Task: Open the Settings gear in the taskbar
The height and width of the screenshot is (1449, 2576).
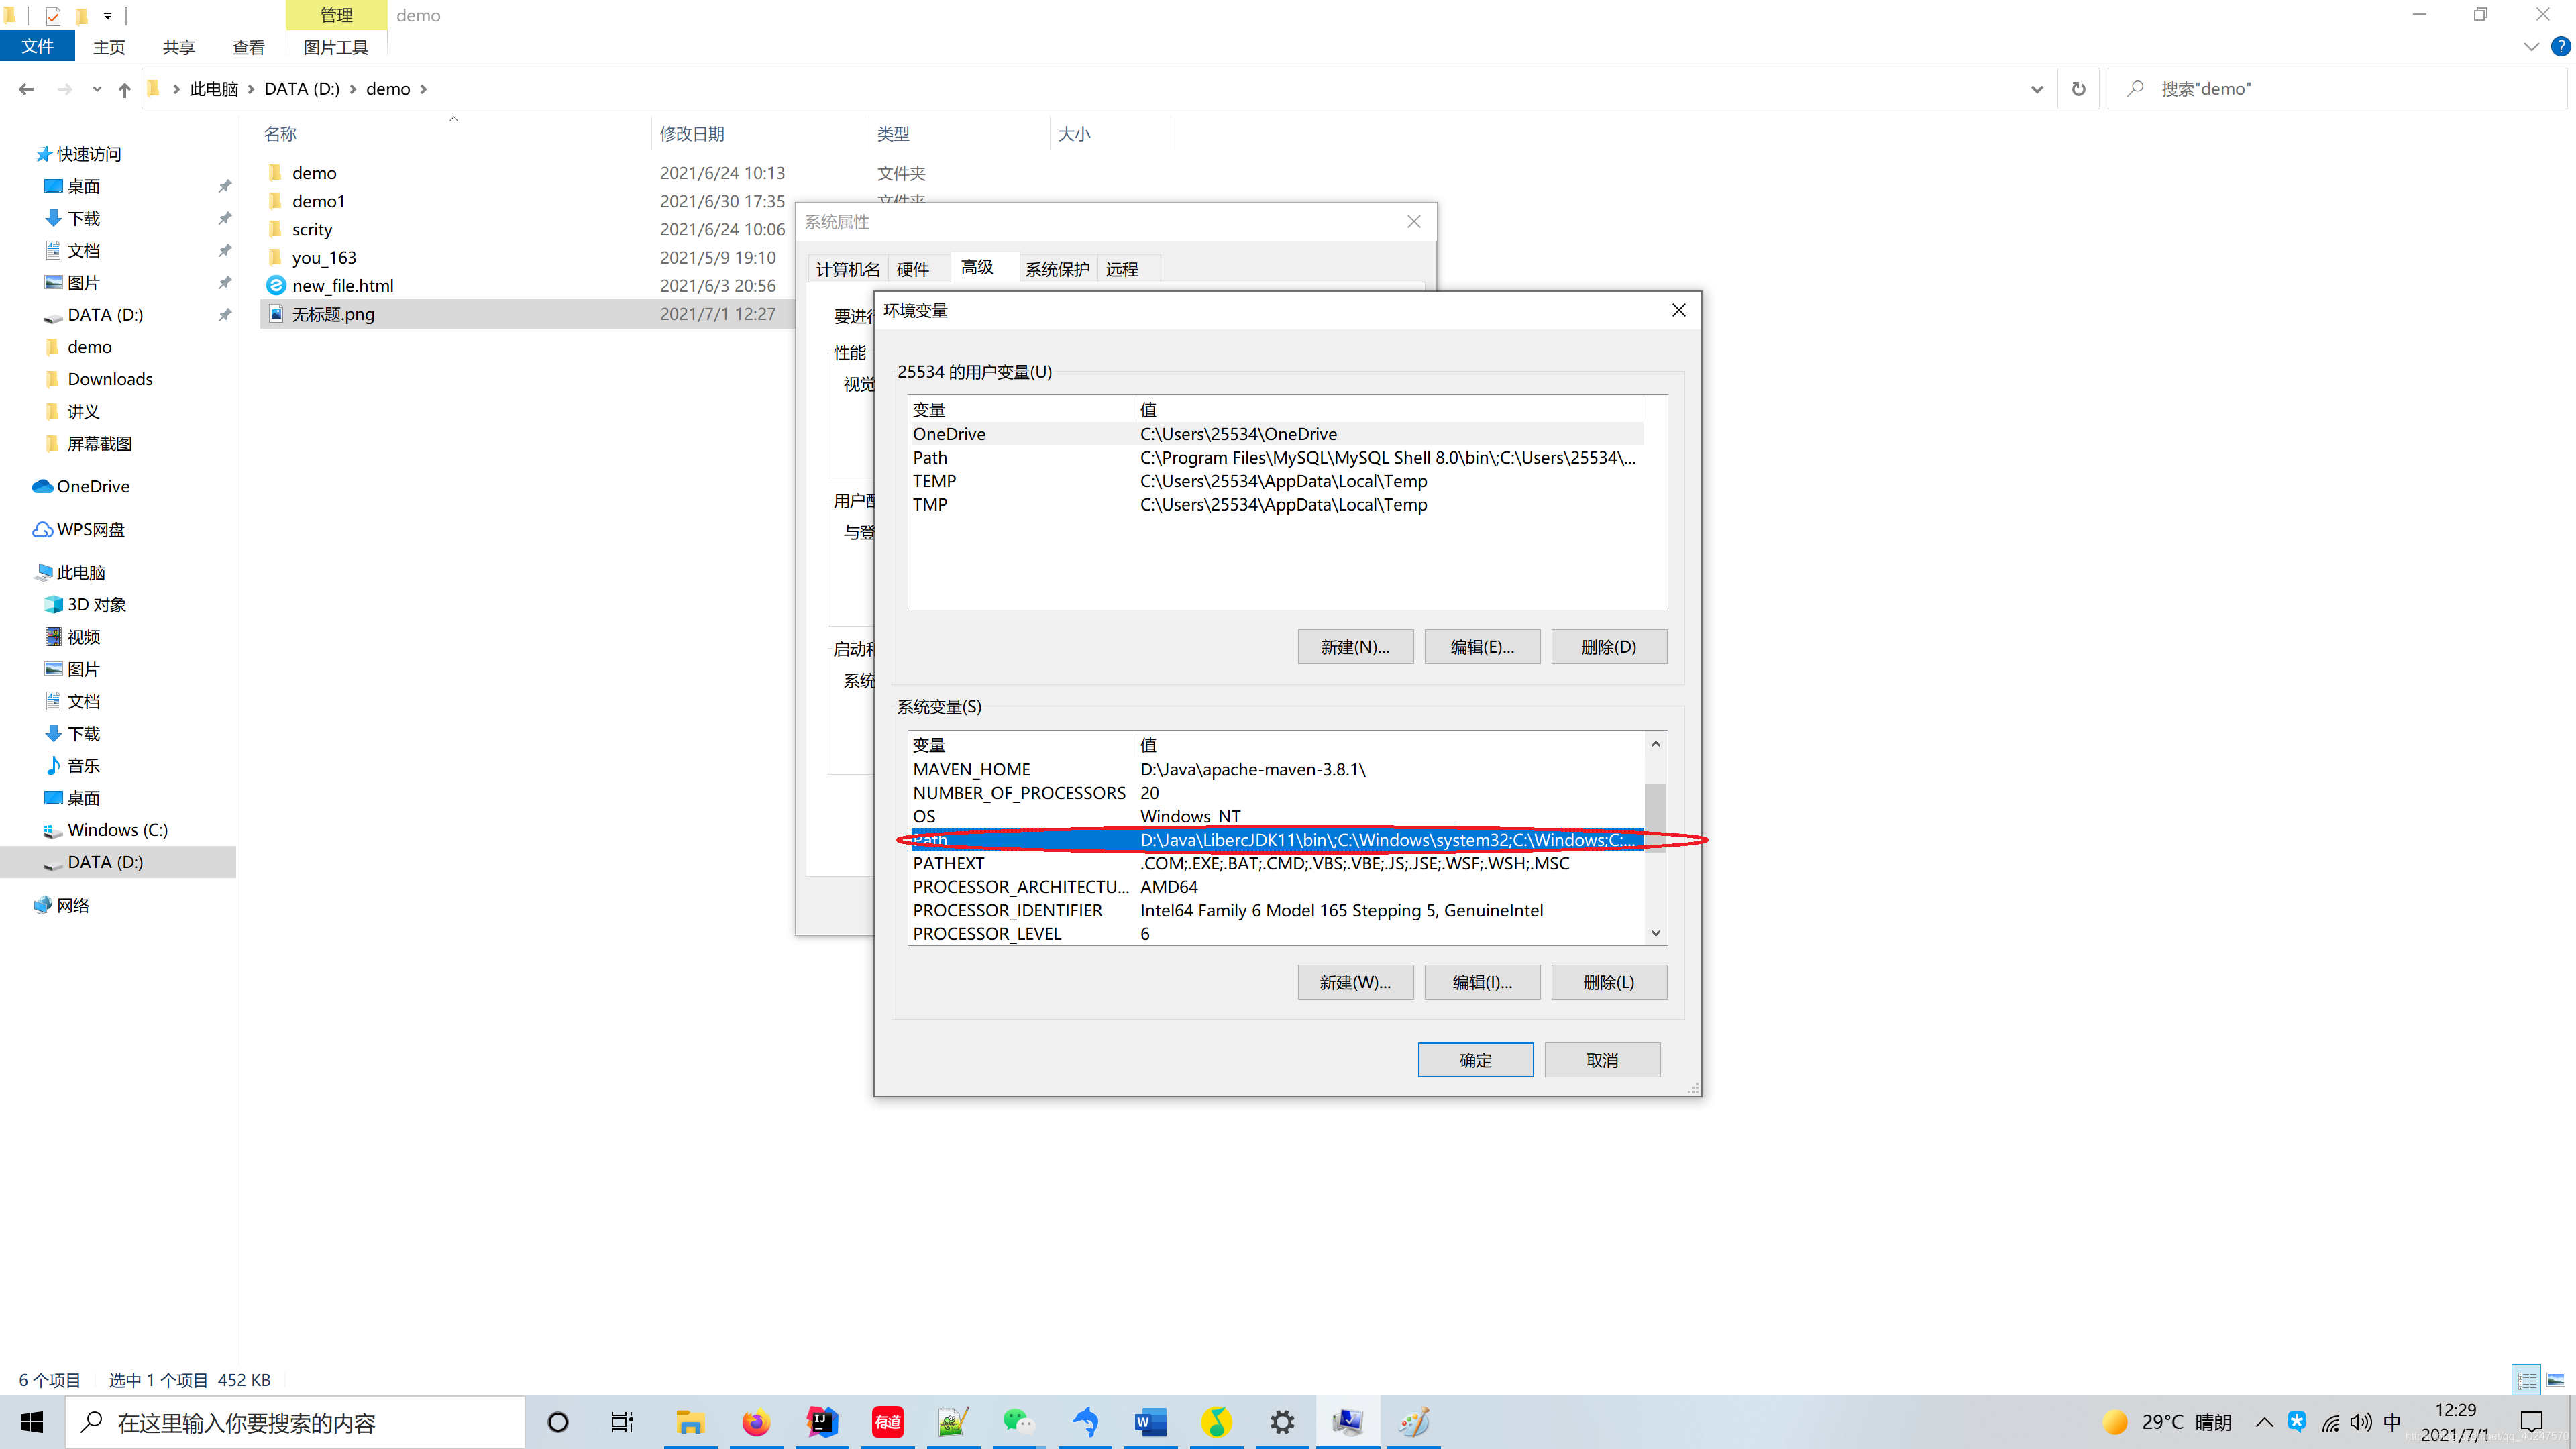Action: click(1282, 1422)
